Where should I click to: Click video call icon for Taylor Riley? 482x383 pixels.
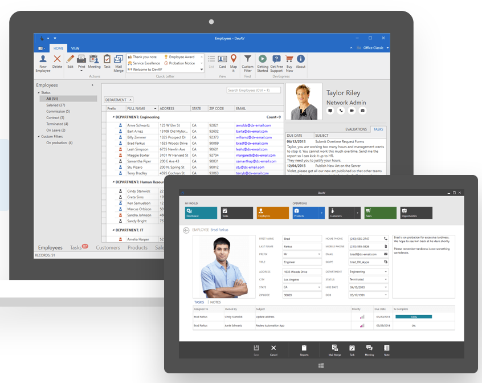click(352, 111)
